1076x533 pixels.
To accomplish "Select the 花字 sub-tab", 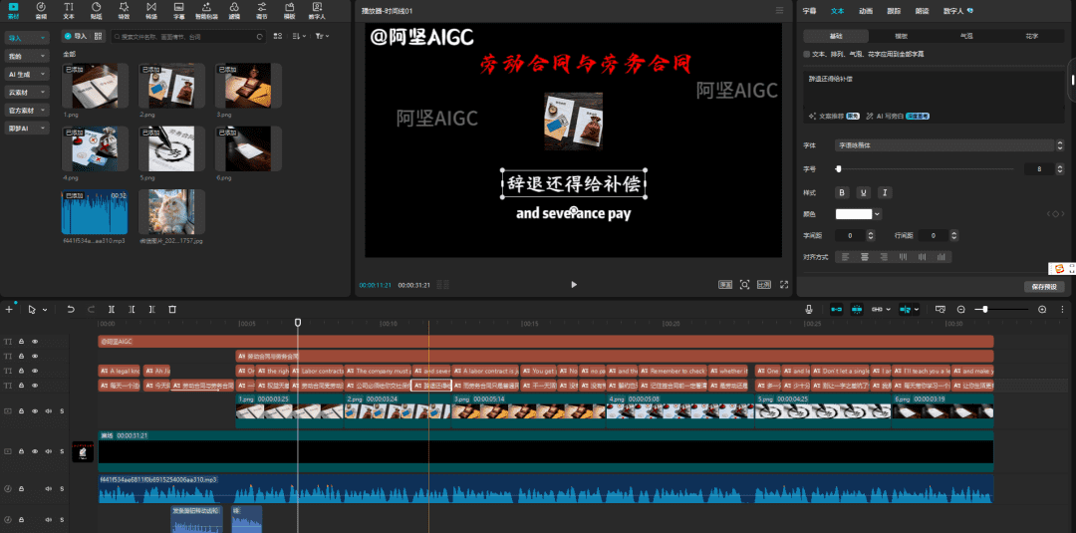I will (x=1031, y=36).
